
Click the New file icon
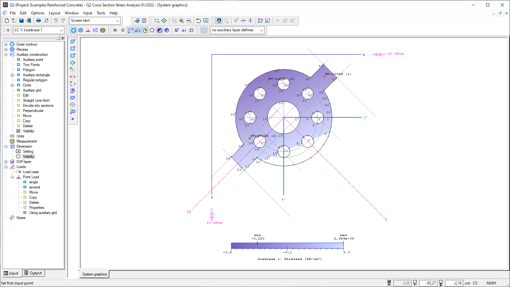tap(7, 20)
